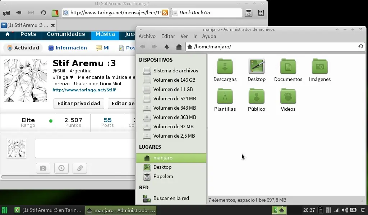This screenshot has height=215, width=368.
Task: Open the Archivo menu
Action: pyautogui.click(x=147, y=36)
